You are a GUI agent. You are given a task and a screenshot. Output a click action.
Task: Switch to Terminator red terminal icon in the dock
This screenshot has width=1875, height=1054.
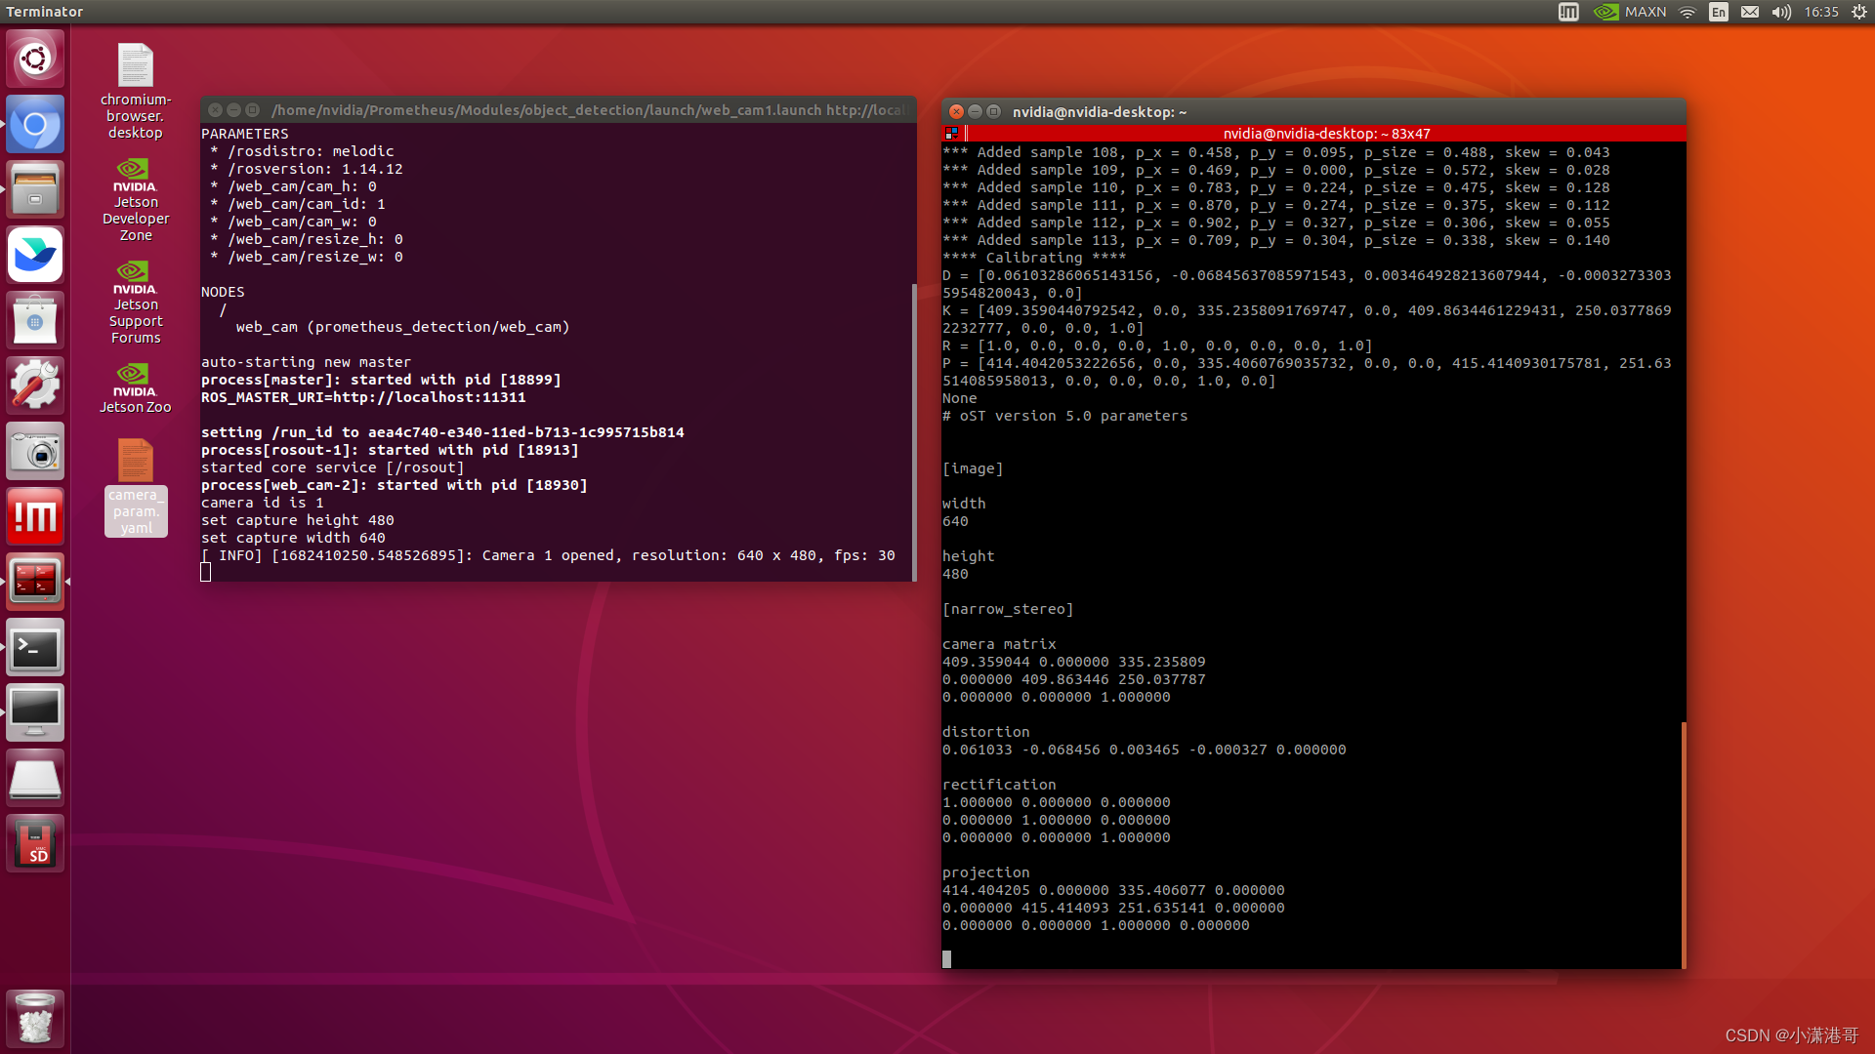click(35, 582)
